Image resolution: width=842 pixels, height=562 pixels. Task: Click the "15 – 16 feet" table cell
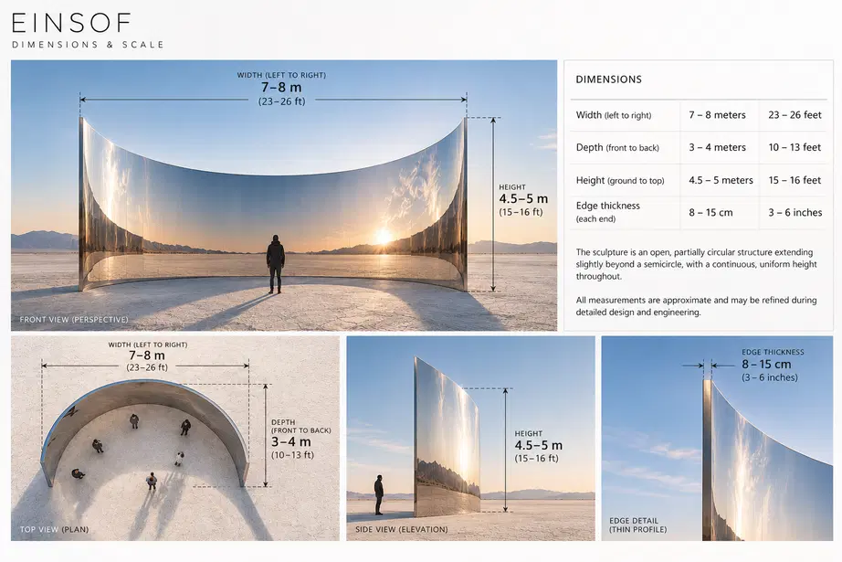pyautogui.click(x=795, y=181)
